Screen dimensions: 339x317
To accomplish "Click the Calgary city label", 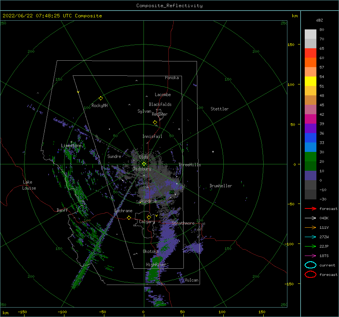I will [147, 222].
